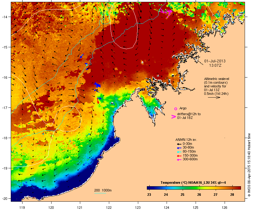Click the latitude axis label -17
Image resolution: width=253 pixels, height=210 pixels.
[x=4, y=107]
